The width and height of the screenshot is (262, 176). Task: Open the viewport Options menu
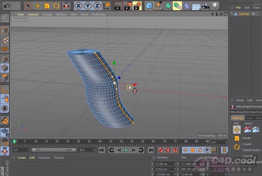click(x=61, y=14)
